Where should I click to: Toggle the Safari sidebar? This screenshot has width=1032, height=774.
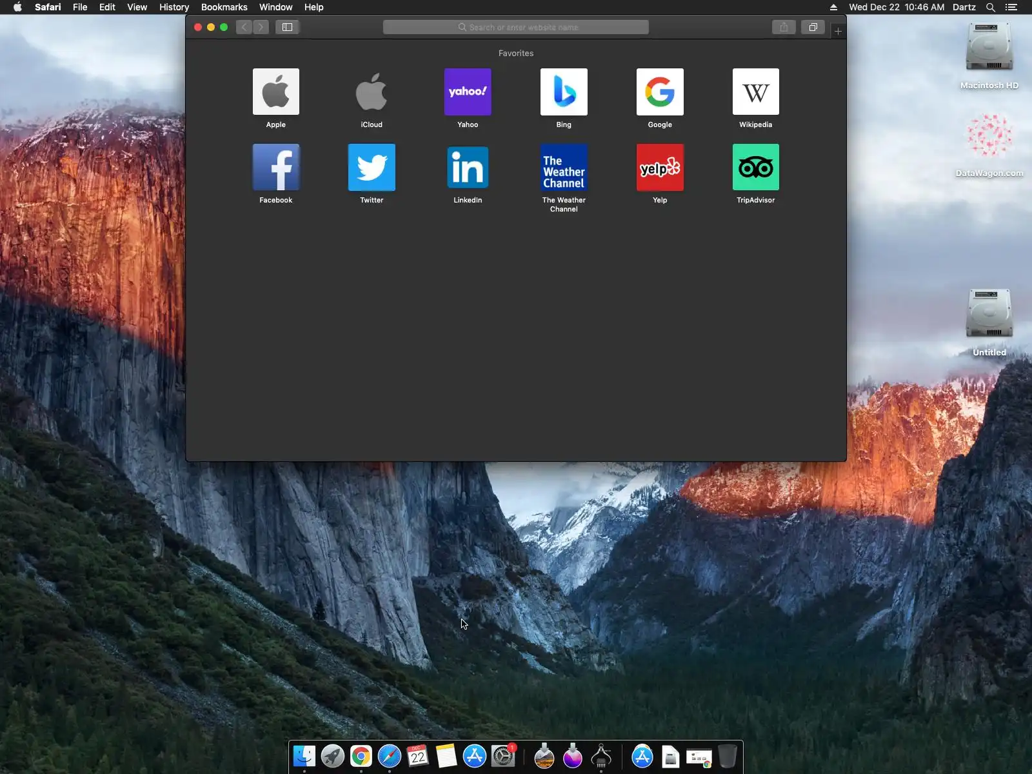(x=288, y=27)
